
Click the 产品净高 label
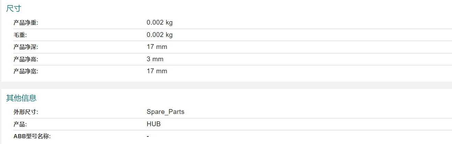26,59
